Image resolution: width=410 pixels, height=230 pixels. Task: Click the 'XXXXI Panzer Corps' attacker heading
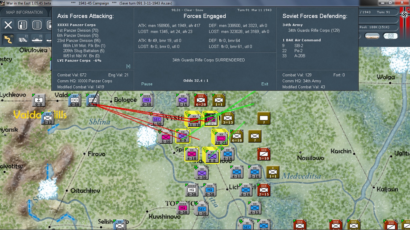point(77,25)
